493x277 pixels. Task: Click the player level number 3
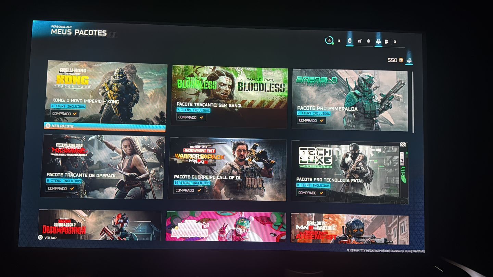339,41
